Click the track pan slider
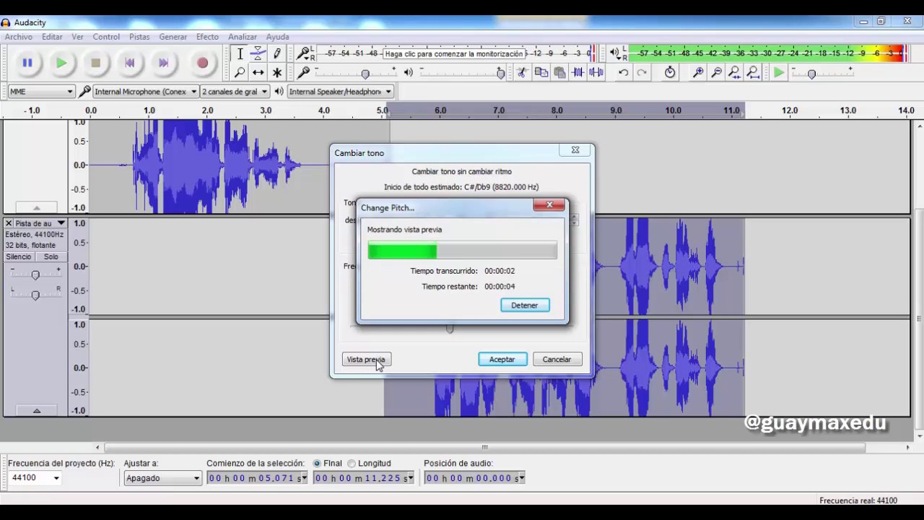 (35, 295)
